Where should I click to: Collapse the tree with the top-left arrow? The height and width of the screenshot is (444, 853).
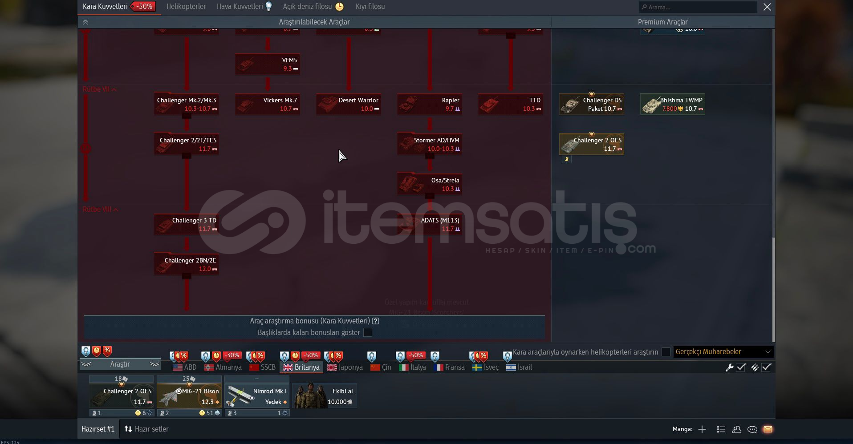coord(85,22)
